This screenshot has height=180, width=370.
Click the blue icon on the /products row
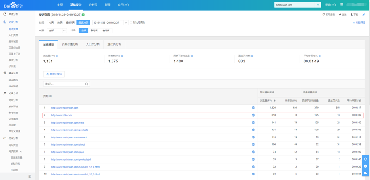click(x=253, y=130)
